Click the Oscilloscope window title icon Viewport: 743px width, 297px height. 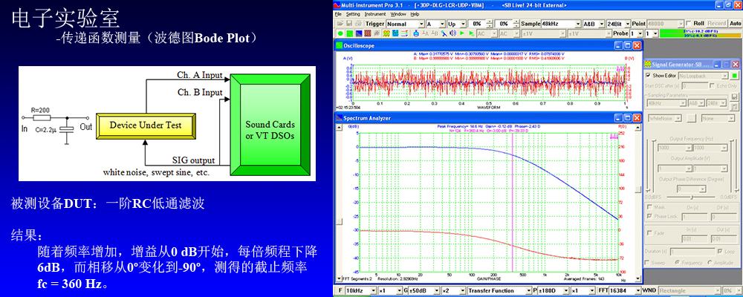click(x=340, y=45)
